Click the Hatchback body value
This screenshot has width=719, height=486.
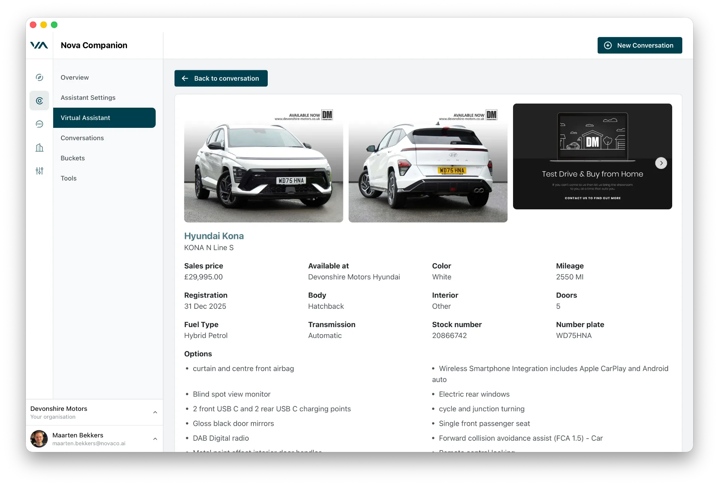pyautogui.click(x=326, y=306)
